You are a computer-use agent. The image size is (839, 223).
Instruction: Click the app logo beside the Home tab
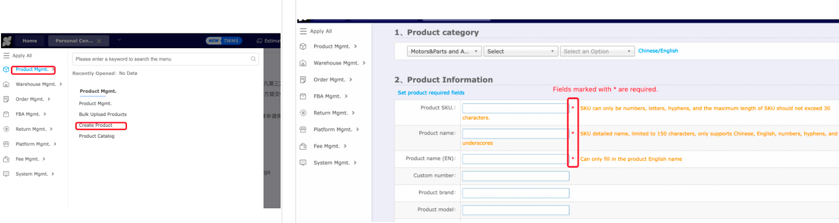coord(7,41)
